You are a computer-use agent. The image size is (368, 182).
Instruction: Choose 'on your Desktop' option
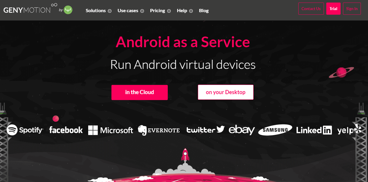(x=226, y=92)
